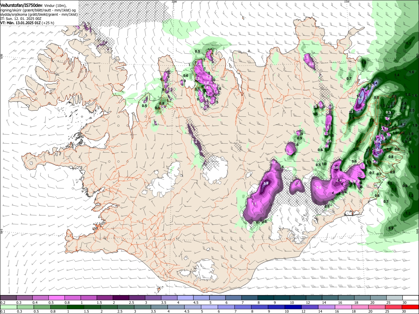Viewport: 419px width, 314px height.
Task: Select upper legend swatch between 1.5 and 2
Action: pos(104,298)
